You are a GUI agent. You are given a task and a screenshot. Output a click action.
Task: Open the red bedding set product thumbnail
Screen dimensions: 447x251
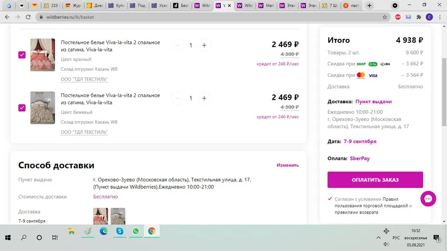42,55
